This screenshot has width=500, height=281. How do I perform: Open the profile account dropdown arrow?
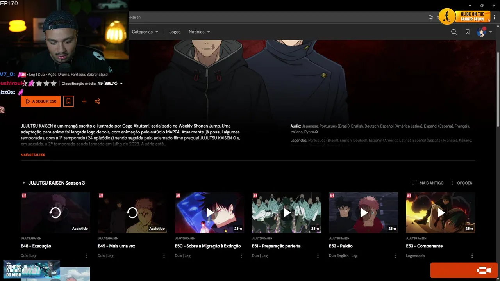point(491,32)
